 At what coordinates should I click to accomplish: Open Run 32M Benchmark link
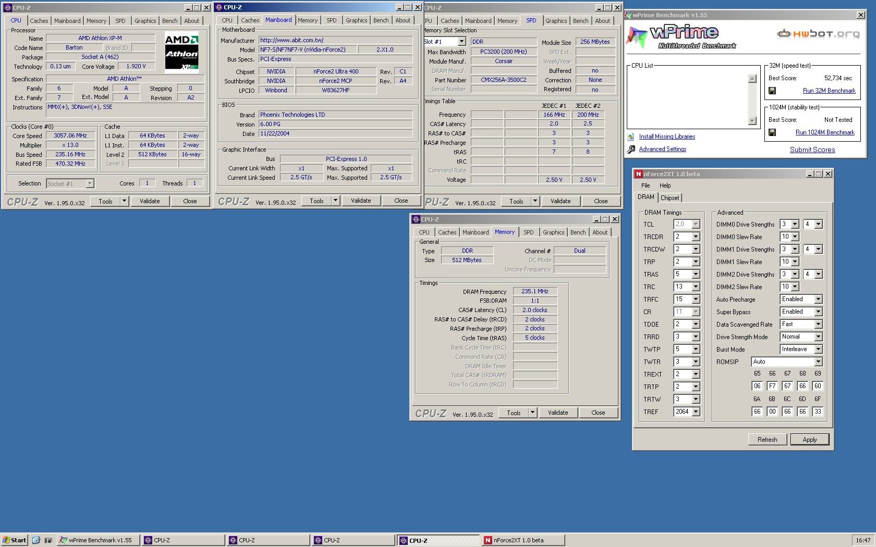point(829,91)
